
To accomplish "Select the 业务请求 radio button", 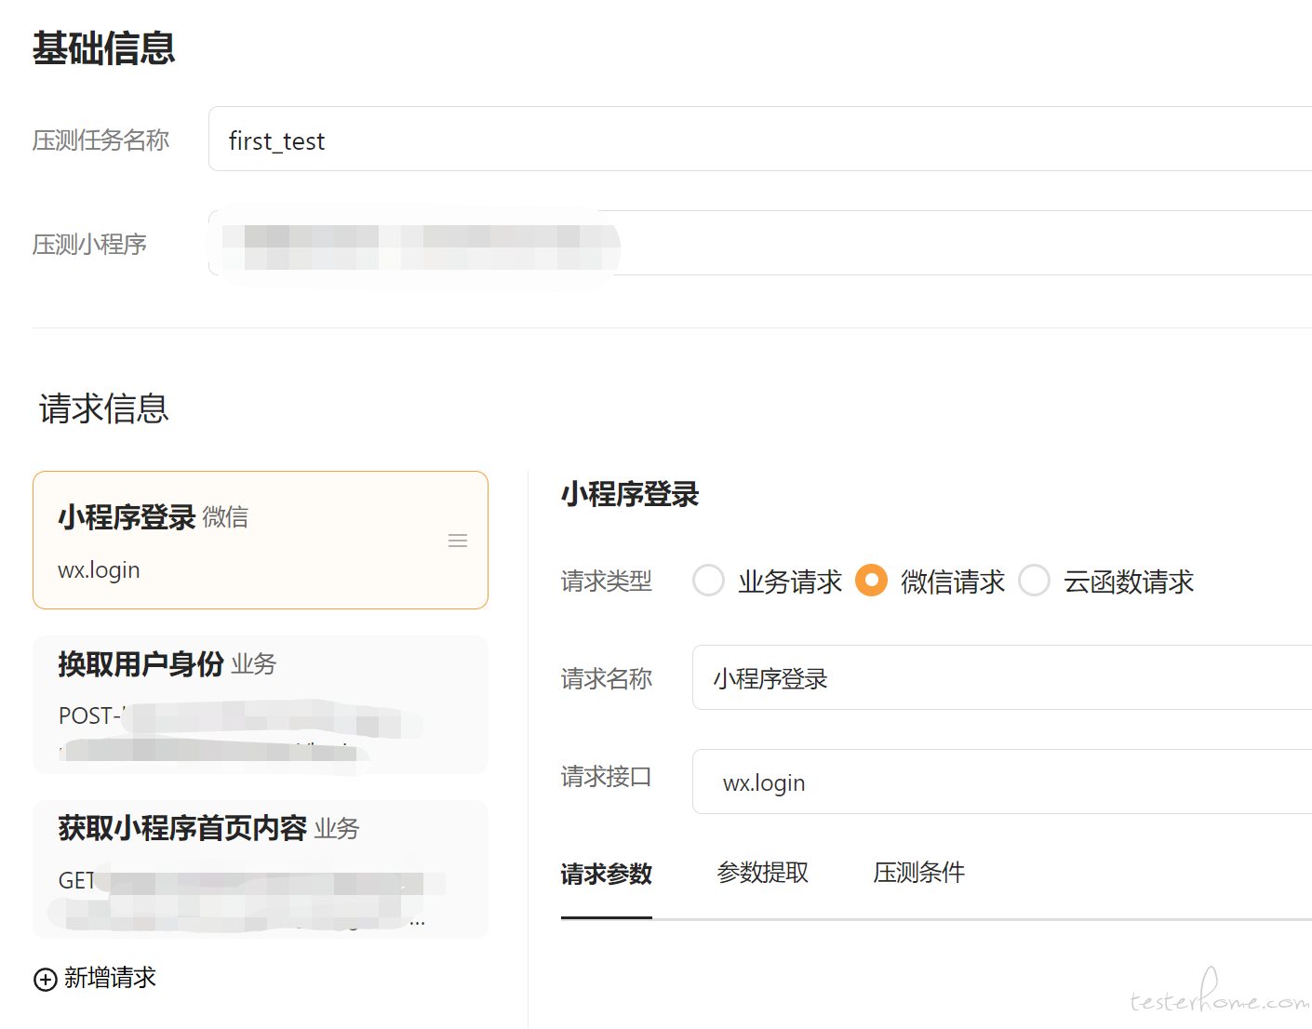I will (x=708, y=581).
